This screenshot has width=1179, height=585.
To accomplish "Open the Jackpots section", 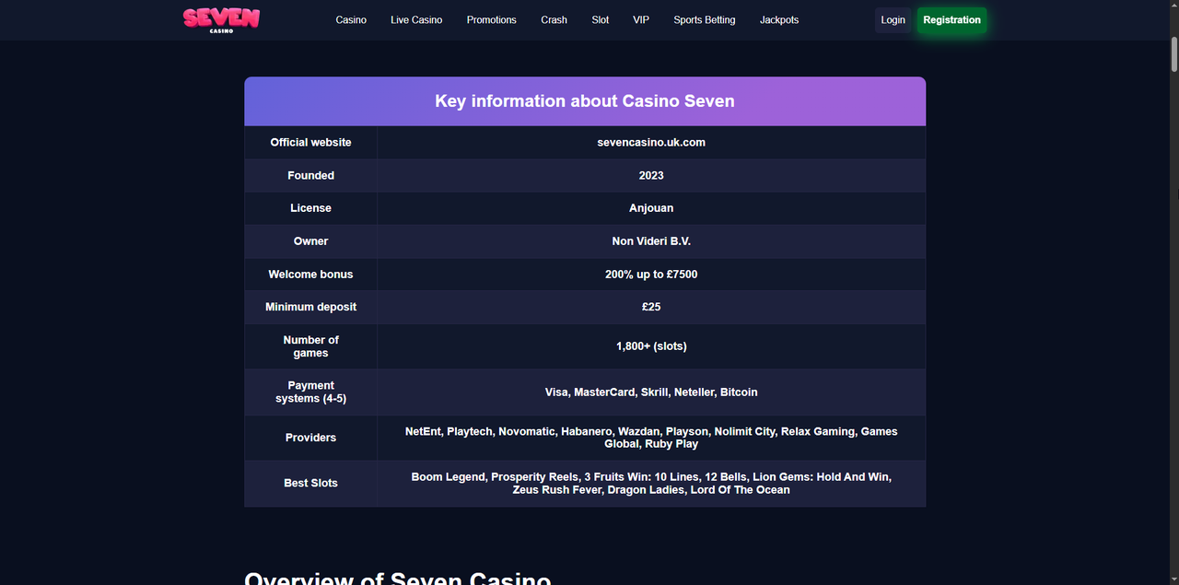I will 779,20.
